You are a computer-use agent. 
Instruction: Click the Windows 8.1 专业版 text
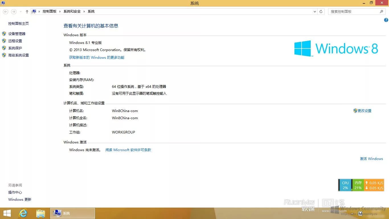85,43
